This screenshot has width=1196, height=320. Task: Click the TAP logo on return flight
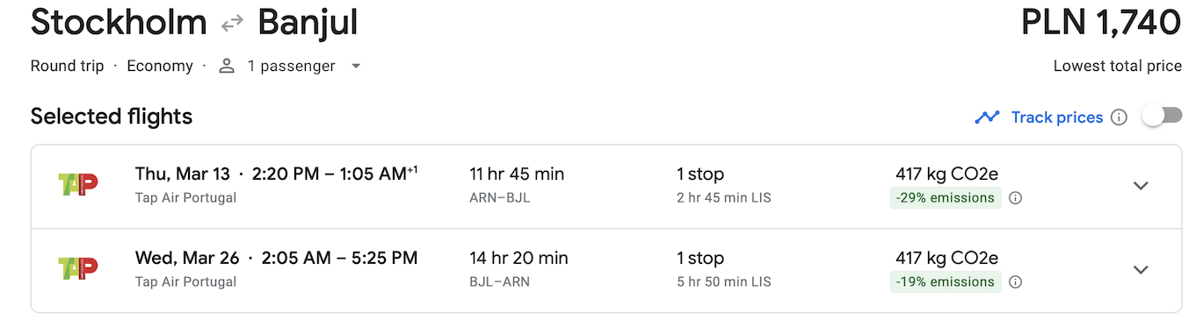click(x=77, y=269)
